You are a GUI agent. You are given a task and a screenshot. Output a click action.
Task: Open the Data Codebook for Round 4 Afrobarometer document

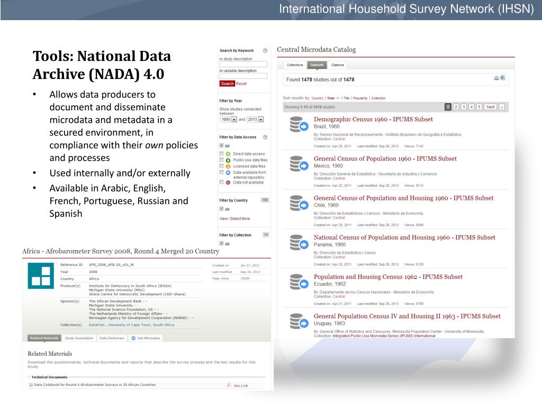pos(95,385)
